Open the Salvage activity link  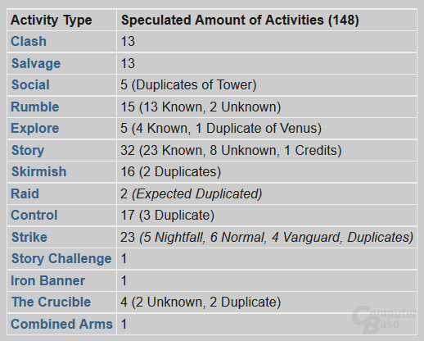36,63
